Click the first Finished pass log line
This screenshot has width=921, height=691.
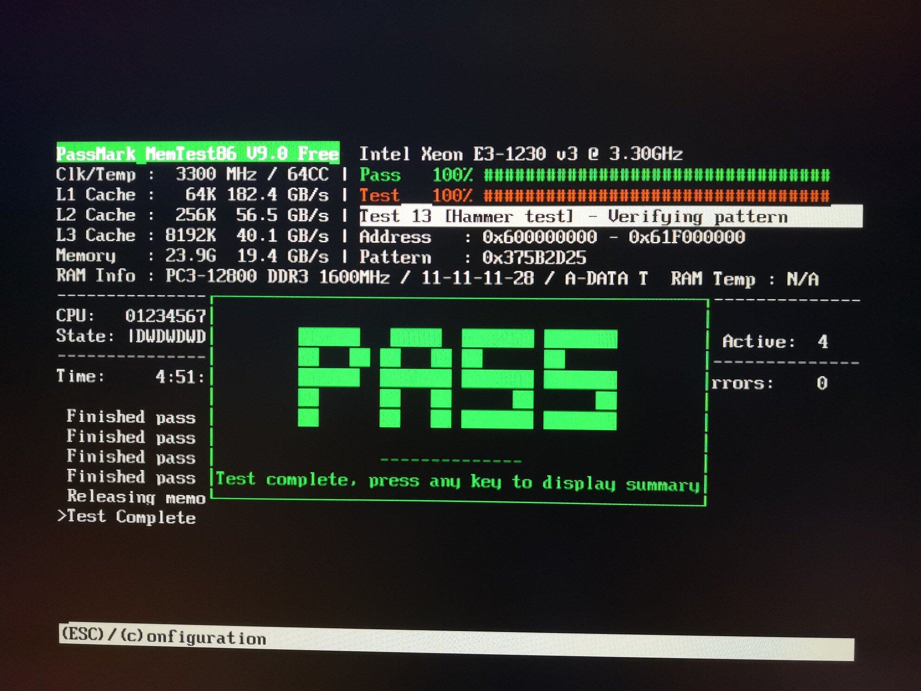131,417
